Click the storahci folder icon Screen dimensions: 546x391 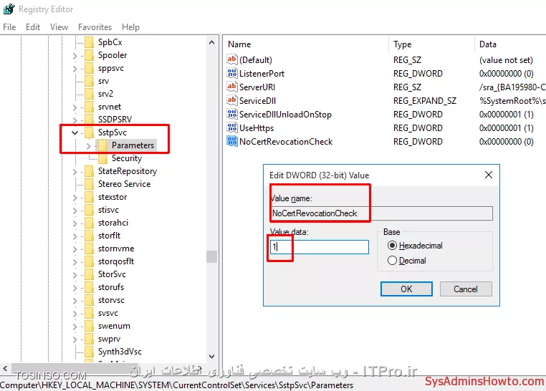(x=90, y=223)
